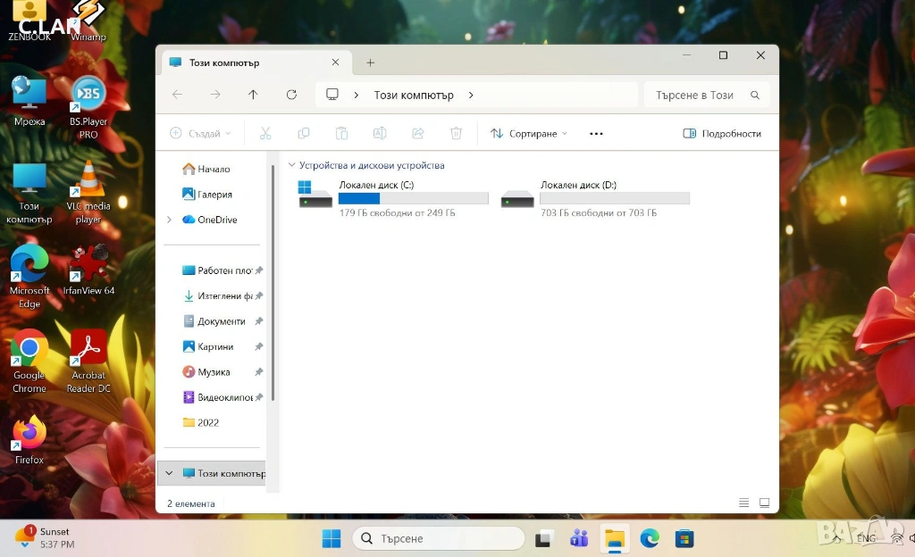Open Local Disk (C:) drive icon
915x557 pixels.
[315, 196]
